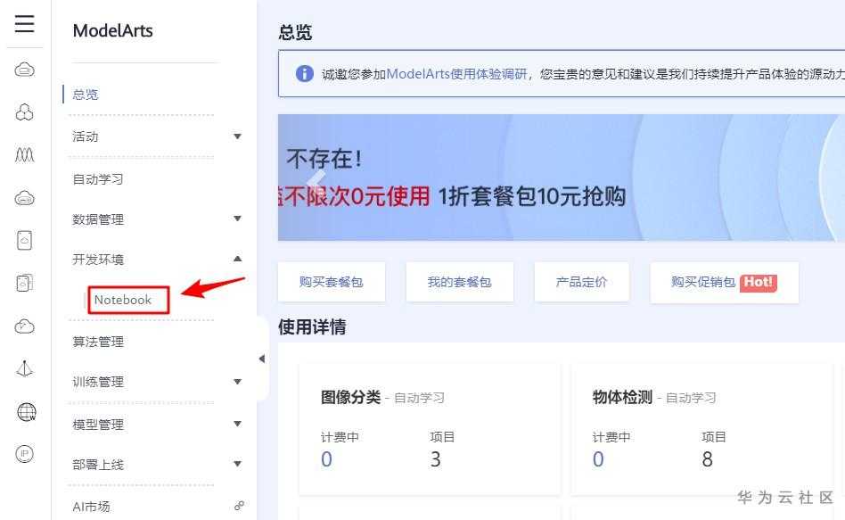Click the 产品定价 button
Image resolution: width=845 pixels, height=520 pixels.
(x=581, y=282)
